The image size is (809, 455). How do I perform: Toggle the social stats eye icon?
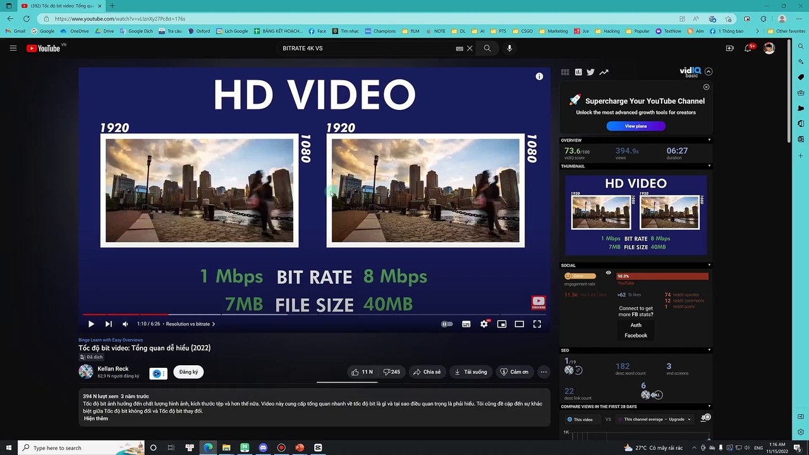pyautogui.click(x=608, y=273)
